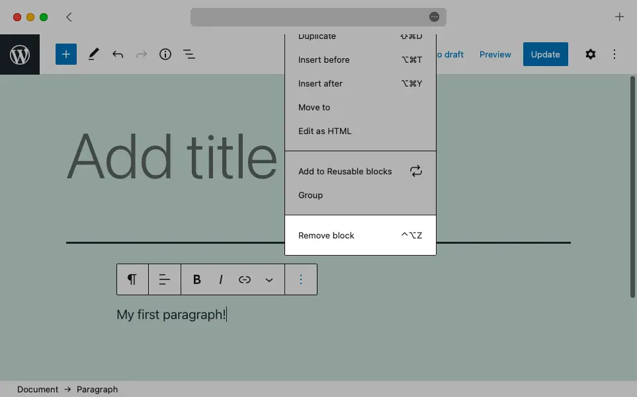Open the settings gear sidebar

tap(590, 54)
